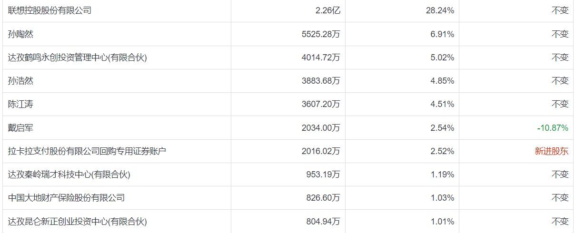Click the 4014.72万 holding amount
575x233 pixels.
pyautogui.click(x=321, y=58)
